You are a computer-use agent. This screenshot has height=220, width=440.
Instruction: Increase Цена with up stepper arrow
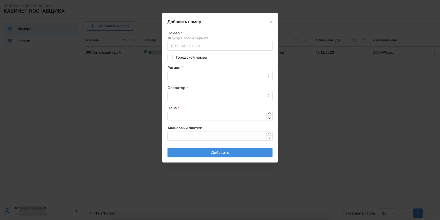tap(269, 113)
